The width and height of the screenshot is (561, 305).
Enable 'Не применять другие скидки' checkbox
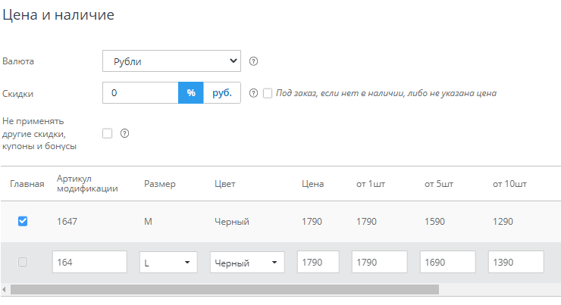107,133
